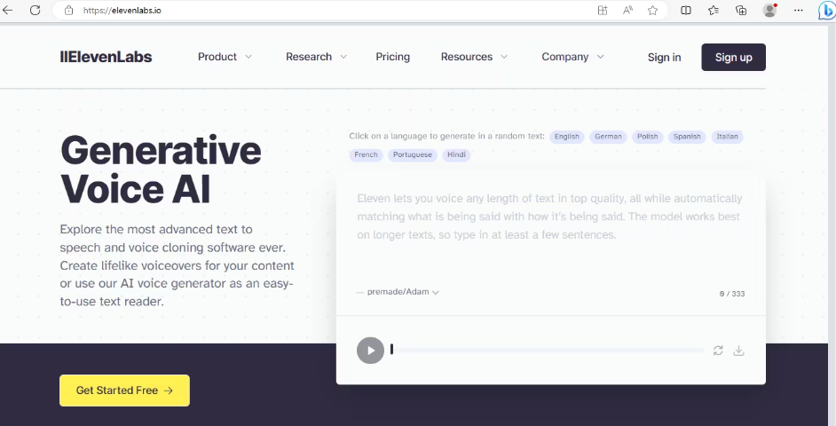
Task: Expand the Research menu
Action: point(316,57)
